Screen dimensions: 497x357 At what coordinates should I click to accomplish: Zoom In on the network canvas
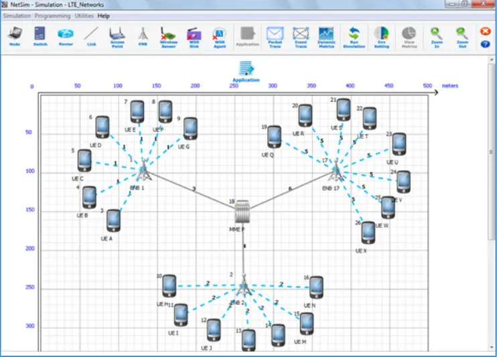coord(437,35)
